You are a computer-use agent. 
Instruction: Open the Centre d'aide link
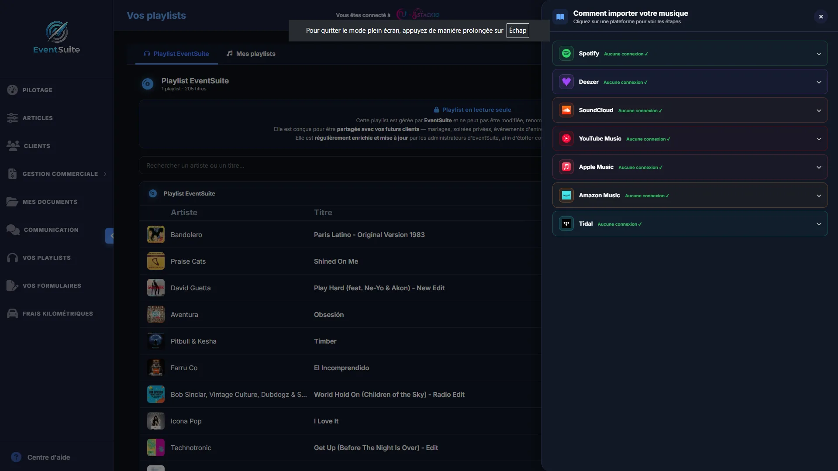(48, 457)
